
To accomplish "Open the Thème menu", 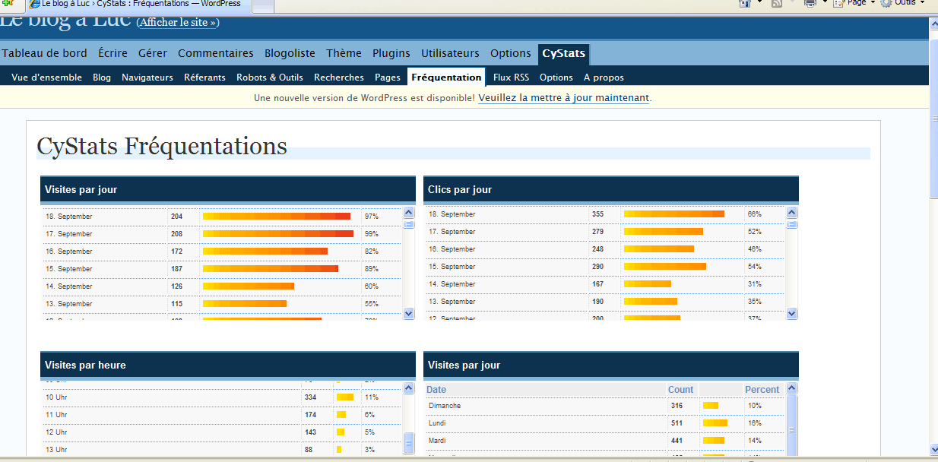I will click(x=344, y=53).
